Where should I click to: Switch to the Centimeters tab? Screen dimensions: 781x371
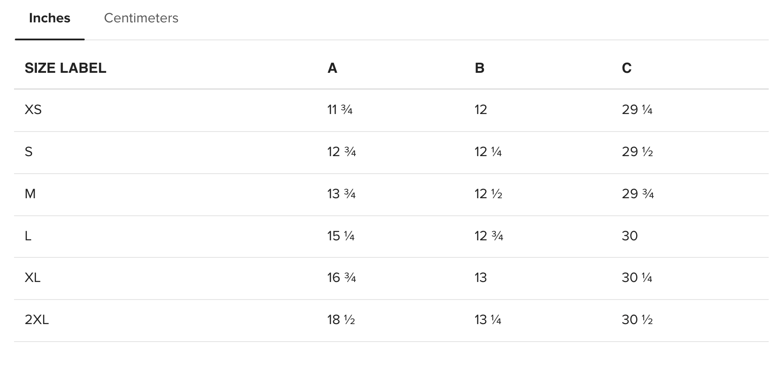(x=141, y=18)
